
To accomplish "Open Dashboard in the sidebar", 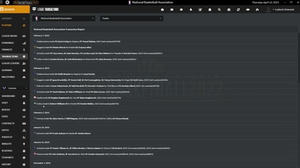I will pyautogui.click(x=14, y=96).
